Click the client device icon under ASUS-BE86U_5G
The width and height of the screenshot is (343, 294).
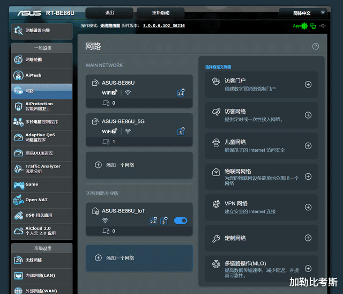click(106, 142)
